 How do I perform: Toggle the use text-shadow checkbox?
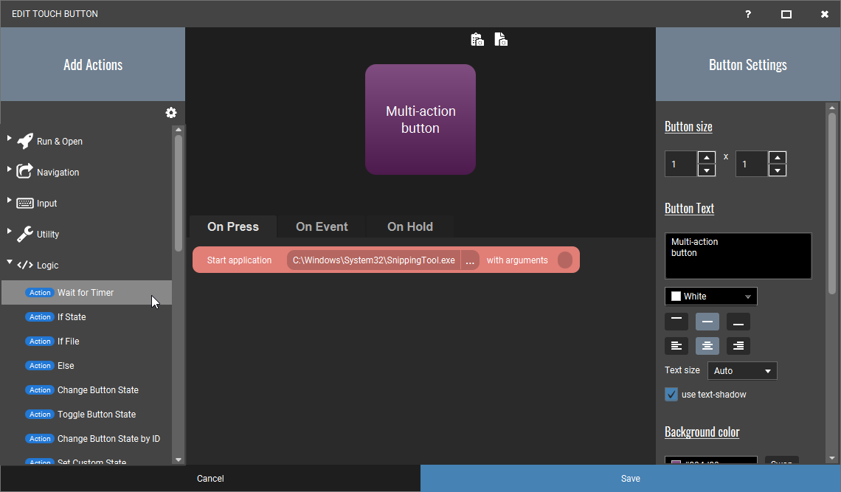pos(671,395)
